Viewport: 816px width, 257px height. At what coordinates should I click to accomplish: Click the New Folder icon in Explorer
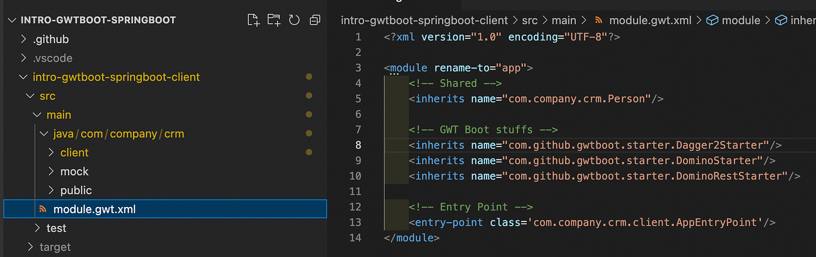pos(273,20)
